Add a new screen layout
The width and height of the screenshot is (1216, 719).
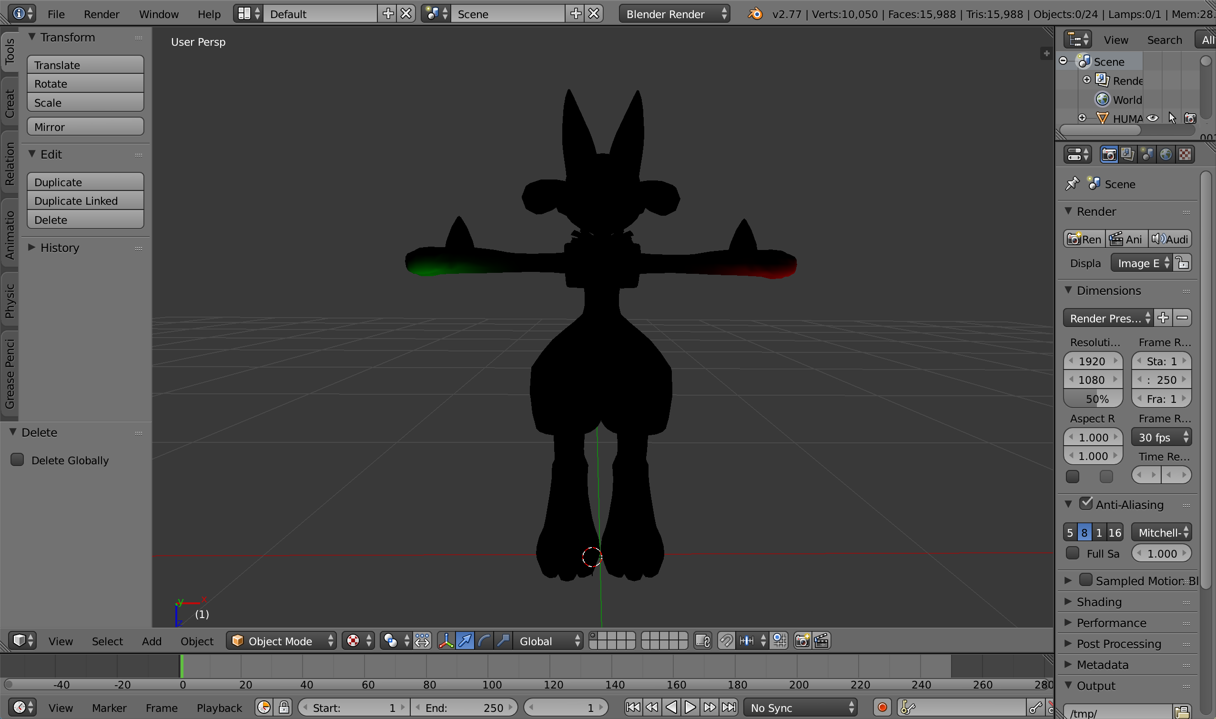[x=388, y=13]
